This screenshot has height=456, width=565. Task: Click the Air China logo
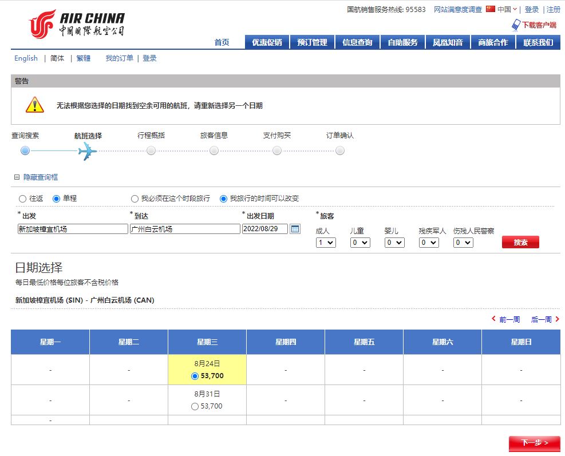click(76, 25)
